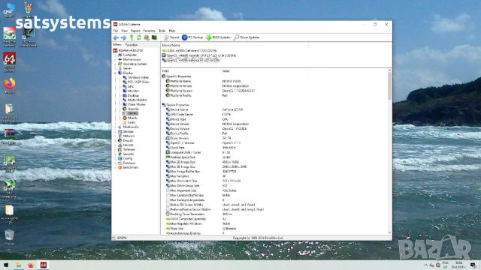The image size is (481, 270).
Task: Select OpenCL NVIDIA GeForce device entry
Action: (x=191, y=60)
